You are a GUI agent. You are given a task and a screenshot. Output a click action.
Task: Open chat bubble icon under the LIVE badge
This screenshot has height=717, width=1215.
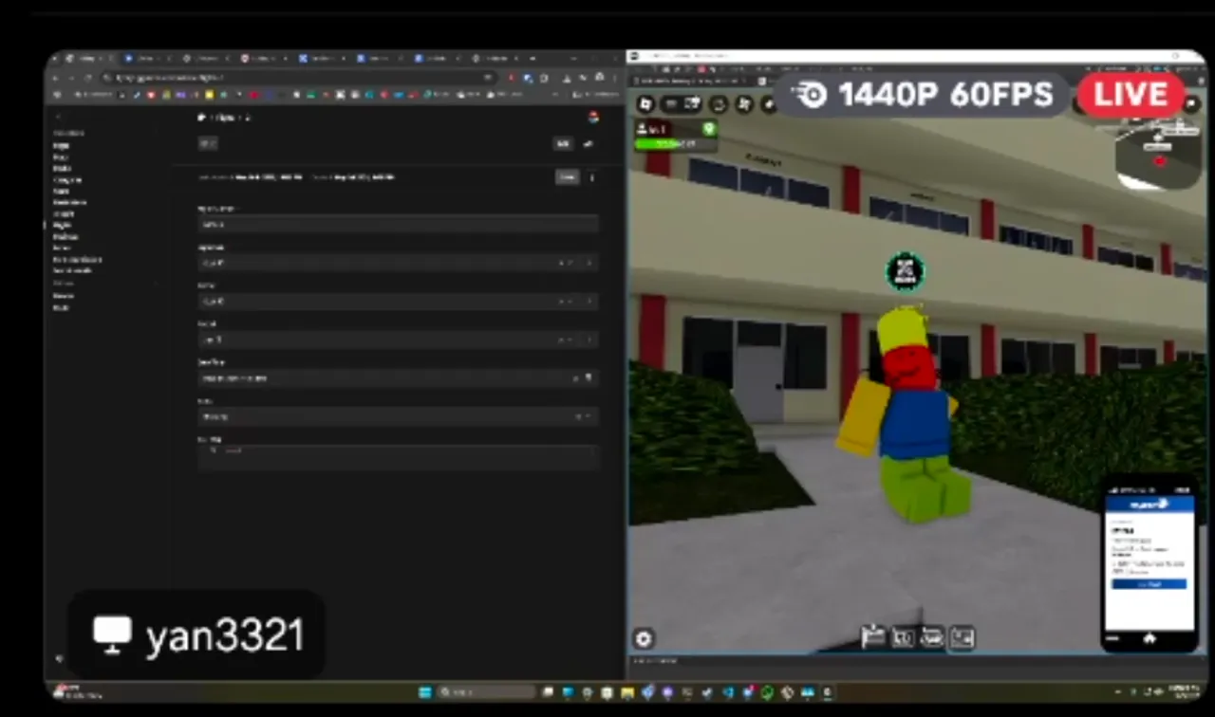point(1190,103)
